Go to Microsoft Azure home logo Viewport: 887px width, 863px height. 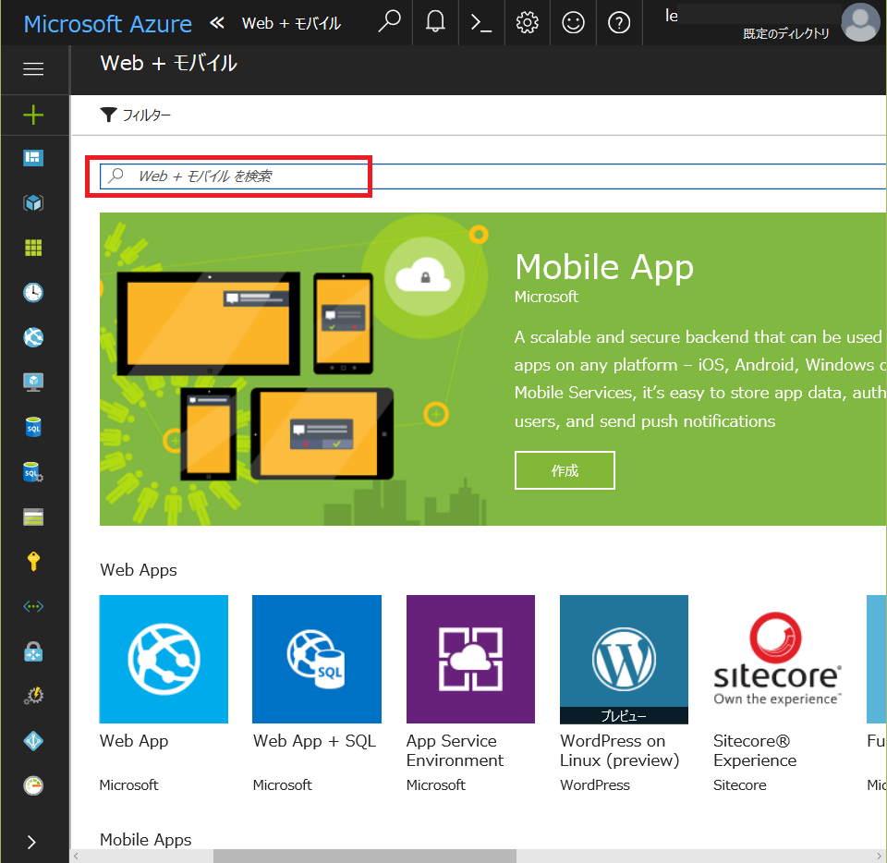[108, 24]
